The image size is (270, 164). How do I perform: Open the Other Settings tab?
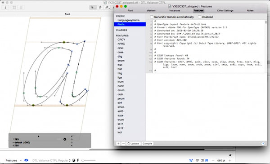point(225,11)
